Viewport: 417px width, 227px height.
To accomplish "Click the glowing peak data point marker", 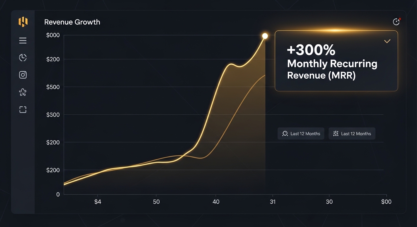I will coord(265,36).
